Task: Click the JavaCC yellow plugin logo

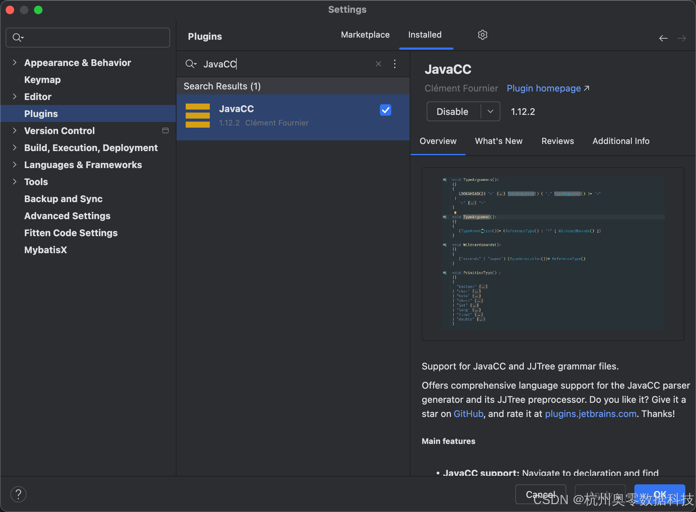Action: (198, 116)
